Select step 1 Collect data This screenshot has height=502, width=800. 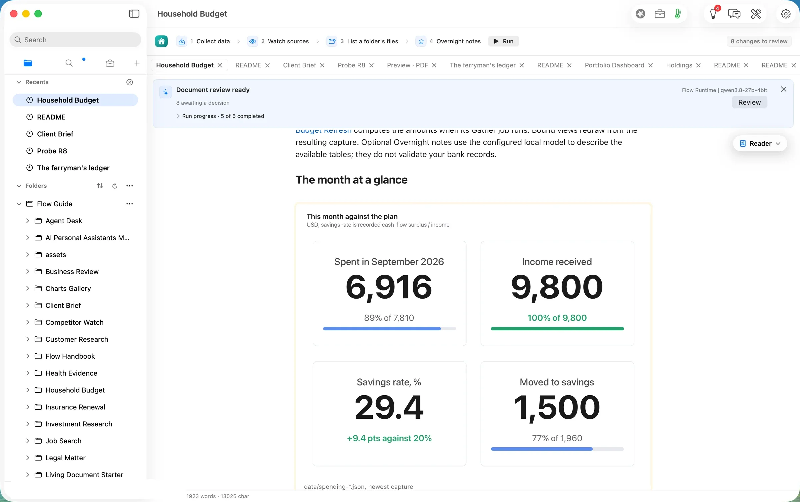203,41
